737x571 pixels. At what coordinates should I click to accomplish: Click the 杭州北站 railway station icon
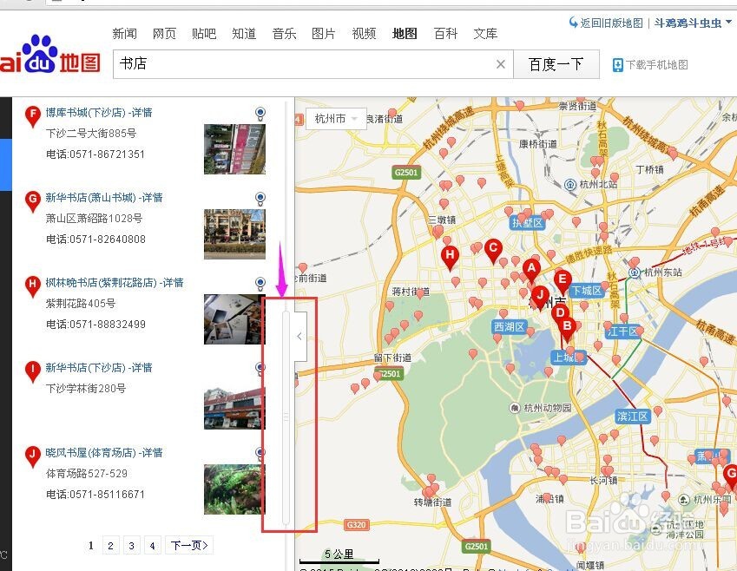570,184
